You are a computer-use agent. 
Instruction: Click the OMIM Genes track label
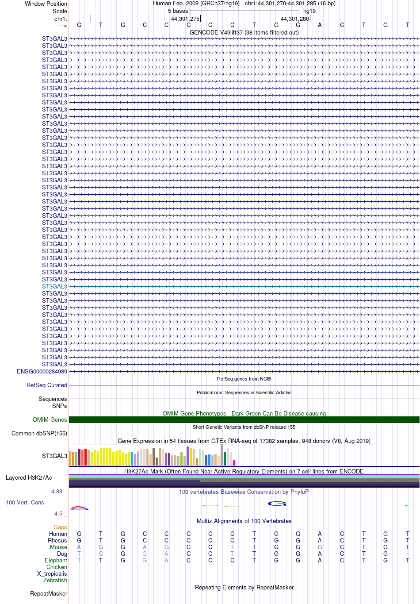pyautogui.click(x=50, y=419)
